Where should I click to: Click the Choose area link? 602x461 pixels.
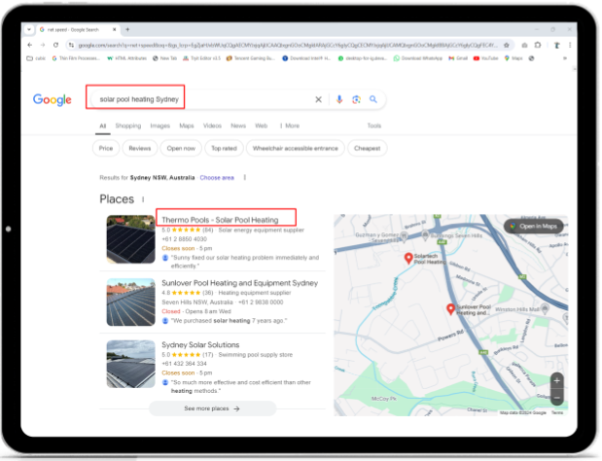point(217,178)
